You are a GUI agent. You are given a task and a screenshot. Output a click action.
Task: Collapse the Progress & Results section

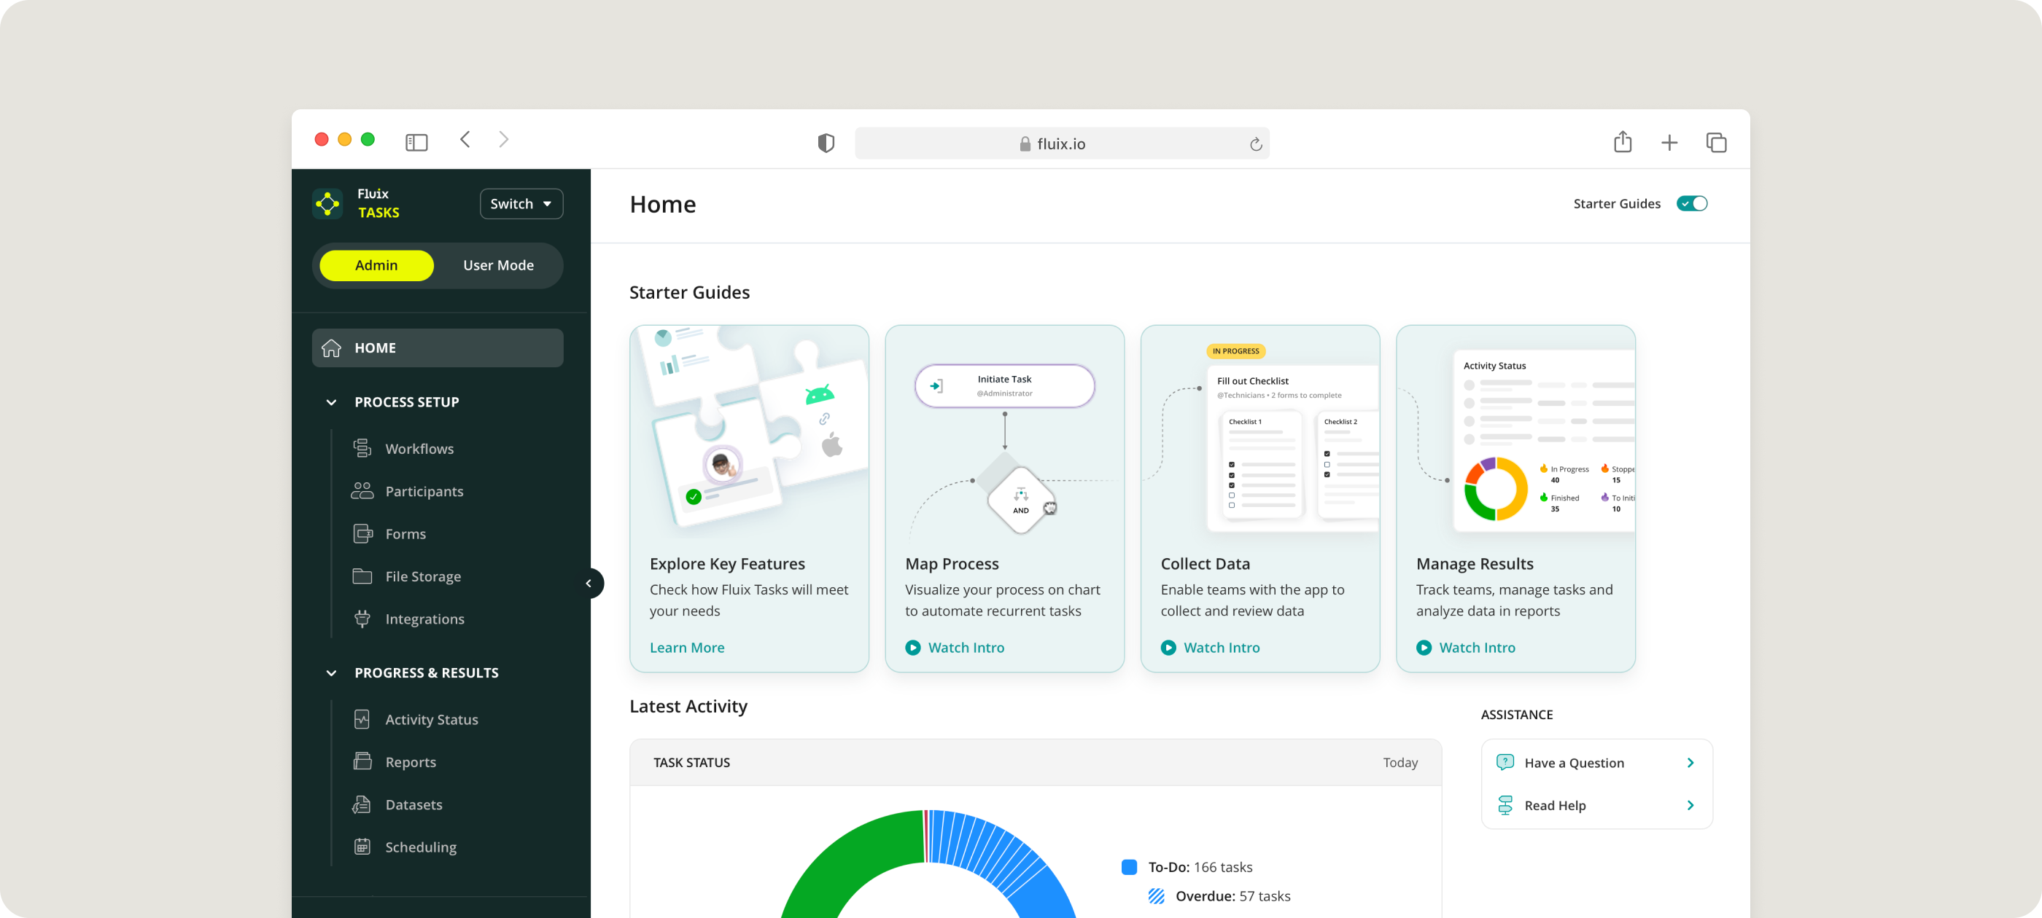click(x=331, y=673)
